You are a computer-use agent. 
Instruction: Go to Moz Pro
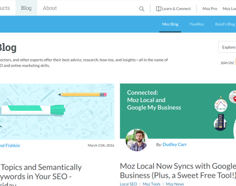210,9
